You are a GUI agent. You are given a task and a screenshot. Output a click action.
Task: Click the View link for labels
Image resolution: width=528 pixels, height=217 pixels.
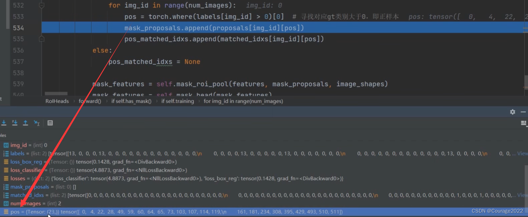click(x=522, y=153)
